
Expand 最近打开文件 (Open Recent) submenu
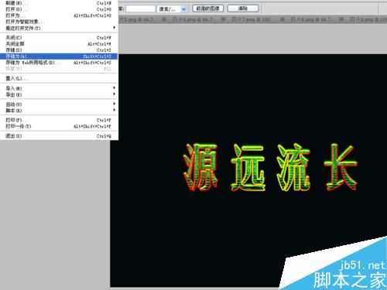(59, 28)
